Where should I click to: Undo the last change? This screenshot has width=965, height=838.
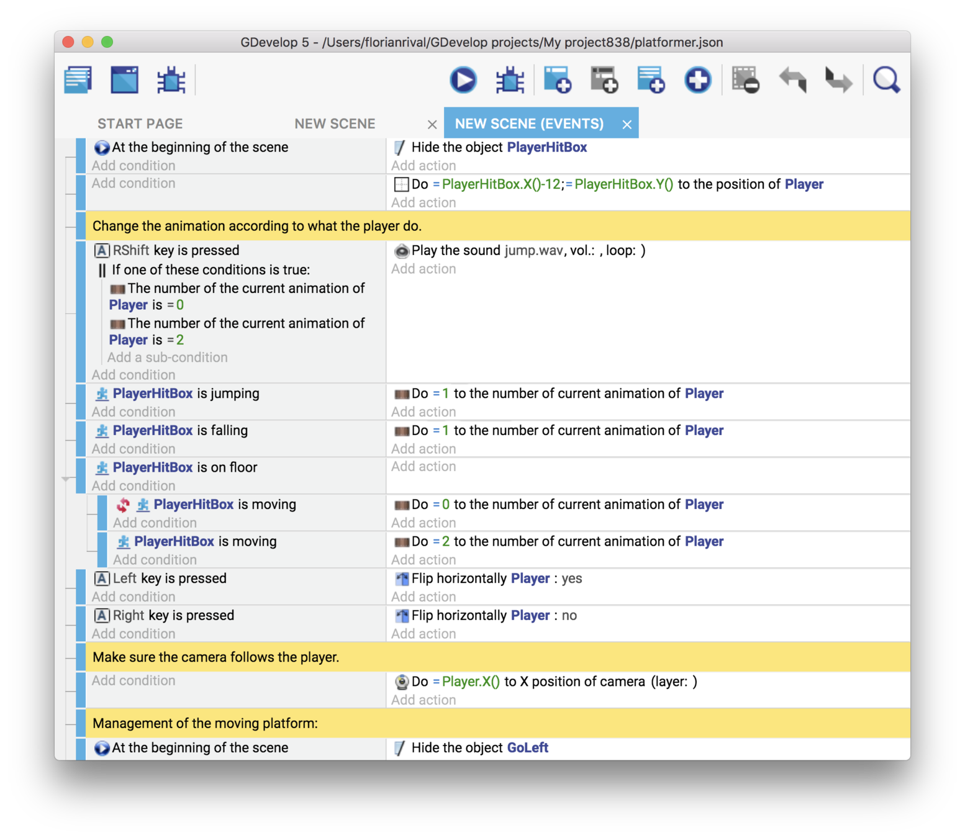(x=792, y=80)
